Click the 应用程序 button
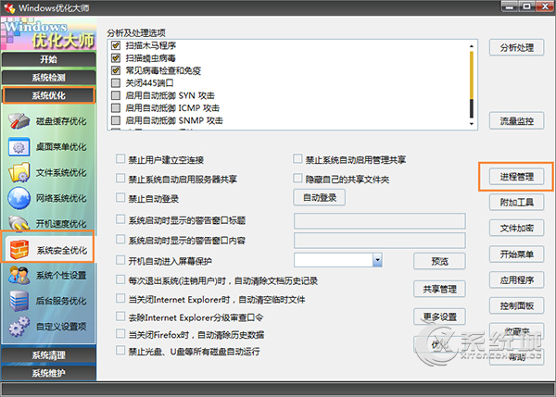Screen dimensions: 556x397 coord(517,279)
